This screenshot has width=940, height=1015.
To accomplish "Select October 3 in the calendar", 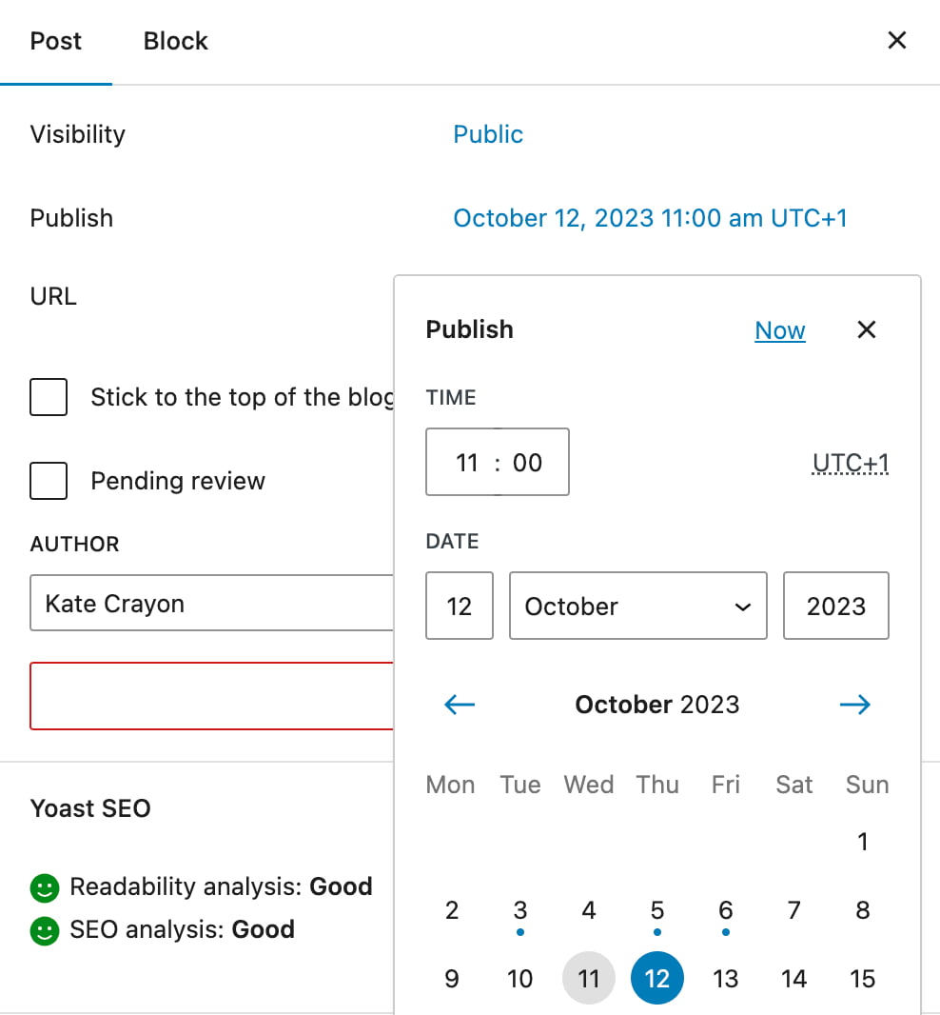I will click(x=520, y=910).
